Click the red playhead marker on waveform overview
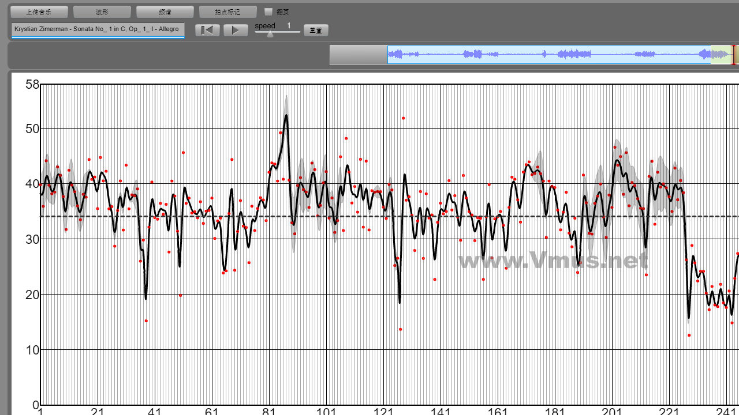Screen dimensions: 739x415 [x=734, y=55]
